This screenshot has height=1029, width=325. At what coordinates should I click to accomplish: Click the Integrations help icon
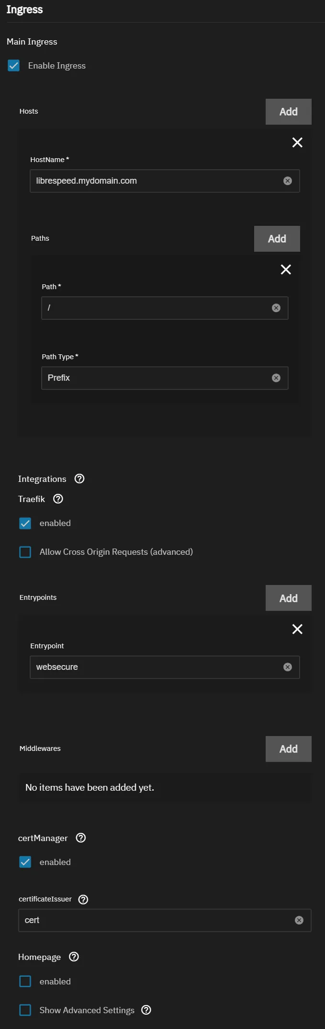(x=79, y=479)
